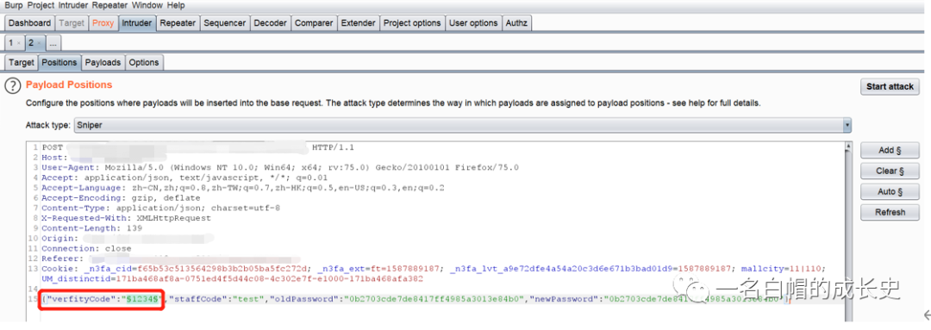This screenshot has height=330, width=931.
Task: Click the request editor scroll up arrow
Action: (x=848, y=146)
